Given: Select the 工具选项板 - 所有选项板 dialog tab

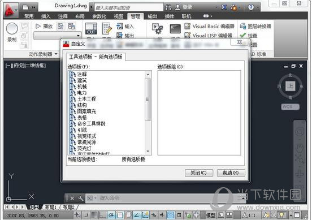Looking at the screenshot, I should [96, 57].
